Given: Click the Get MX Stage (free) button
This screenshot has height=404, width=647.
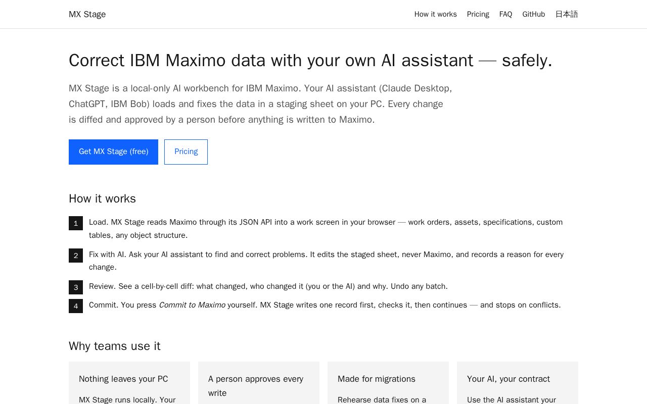Looking at the screenshot, I should point(113,152).
